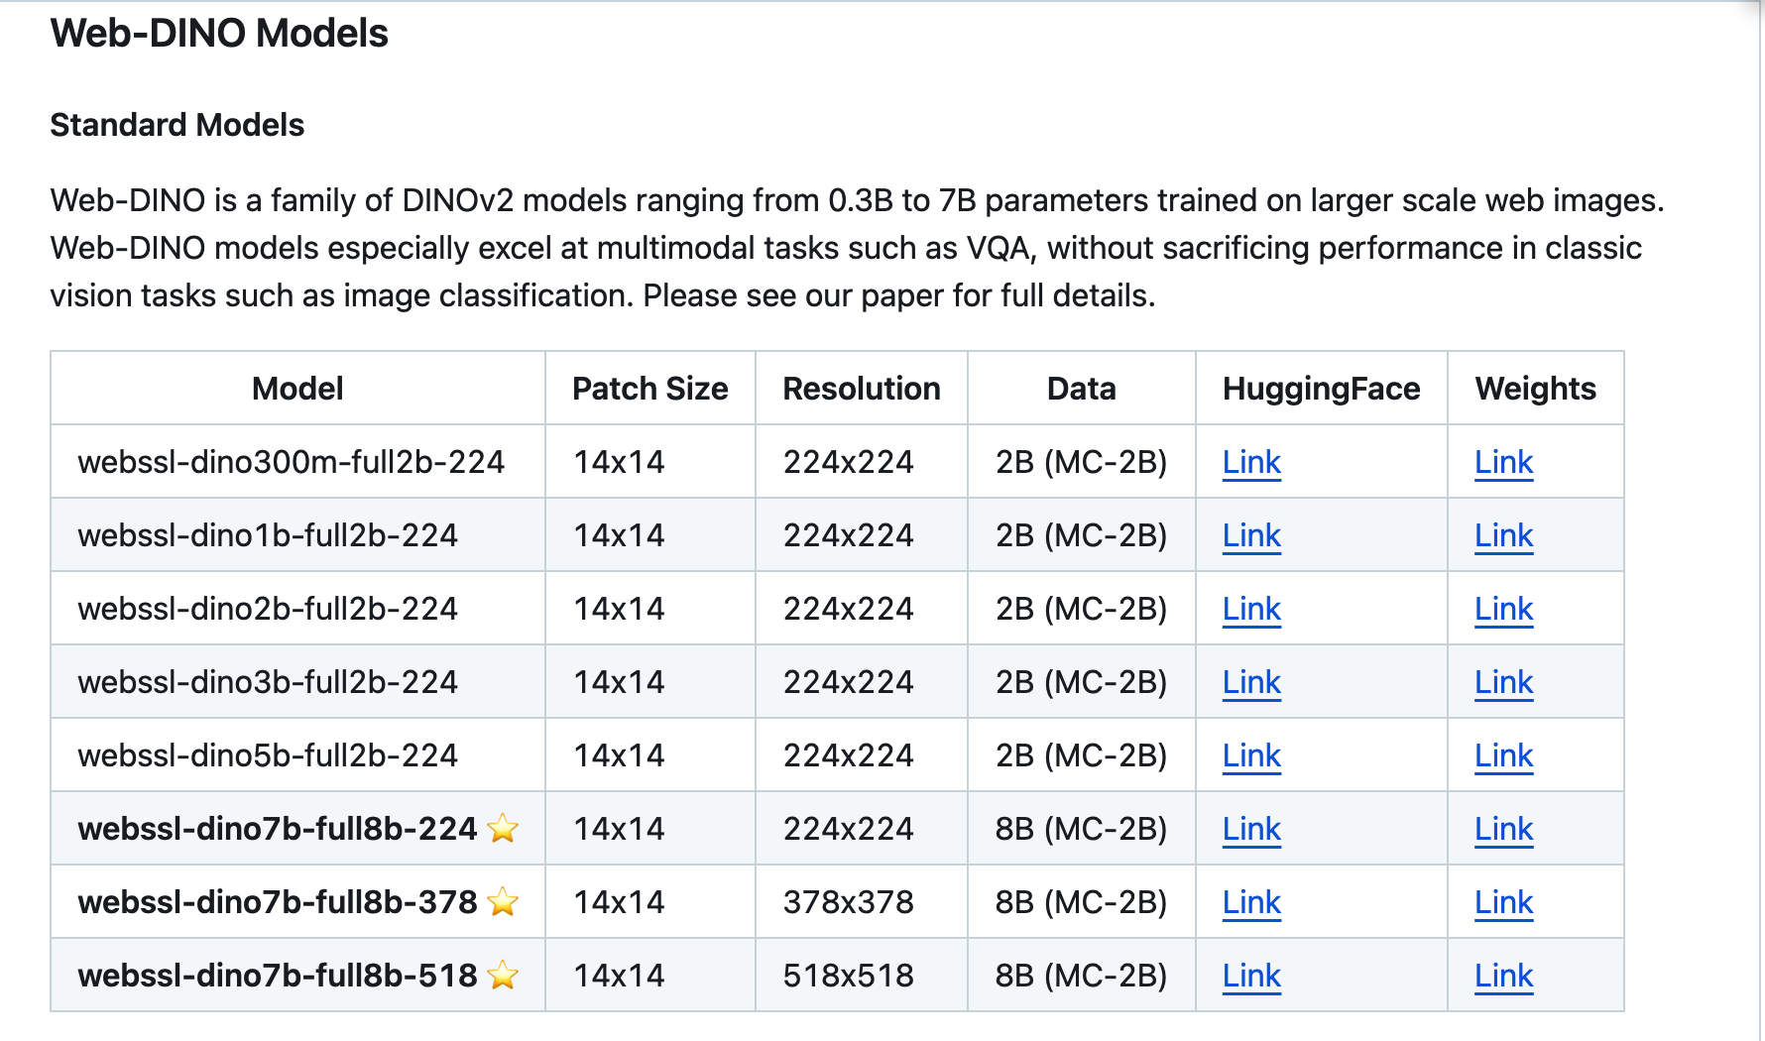1765x1041 pixels.
Task: Select model name webssl-dino2b-full2b-224
Action: click(x=269, y=609)
